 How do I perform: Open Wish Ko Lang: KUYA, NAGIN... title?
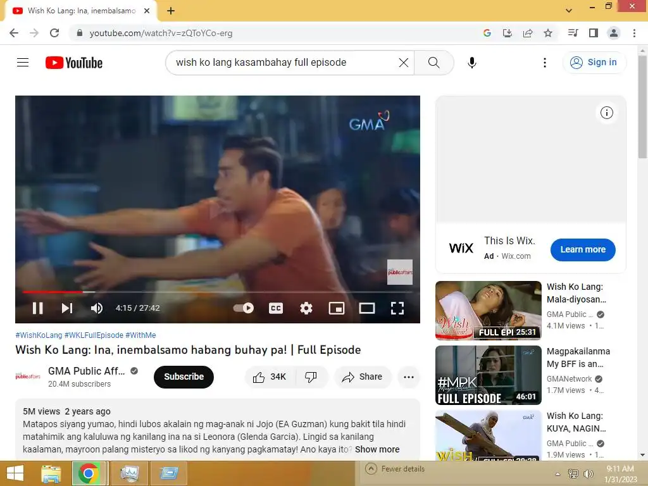coord(576,422)
